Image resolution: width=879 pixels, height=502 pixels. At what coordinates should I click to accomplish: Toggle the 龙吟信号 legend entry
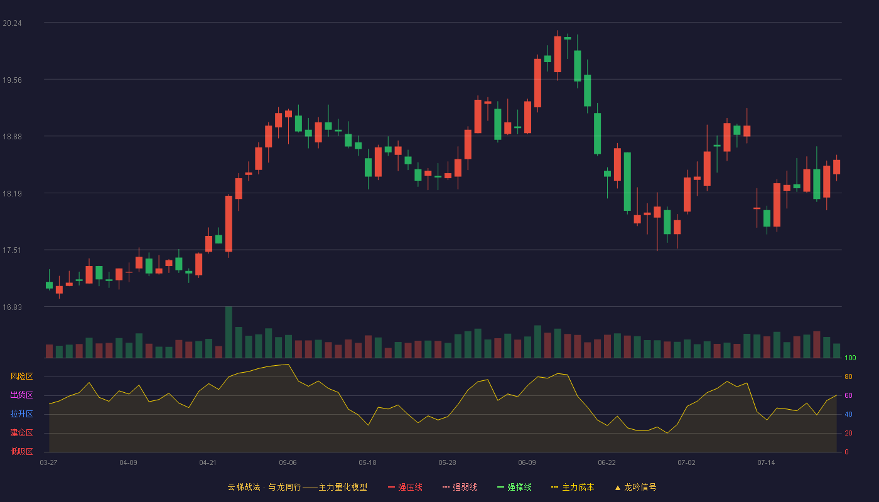tap(635, 487)
